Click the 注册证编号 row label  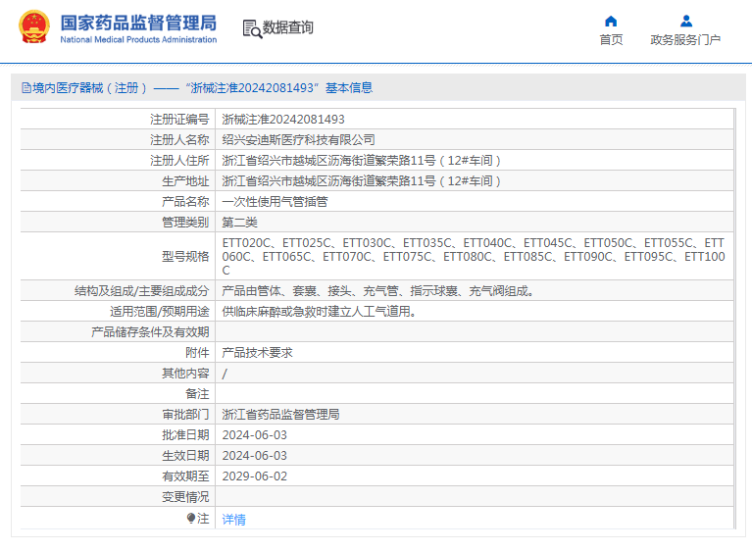179,120
